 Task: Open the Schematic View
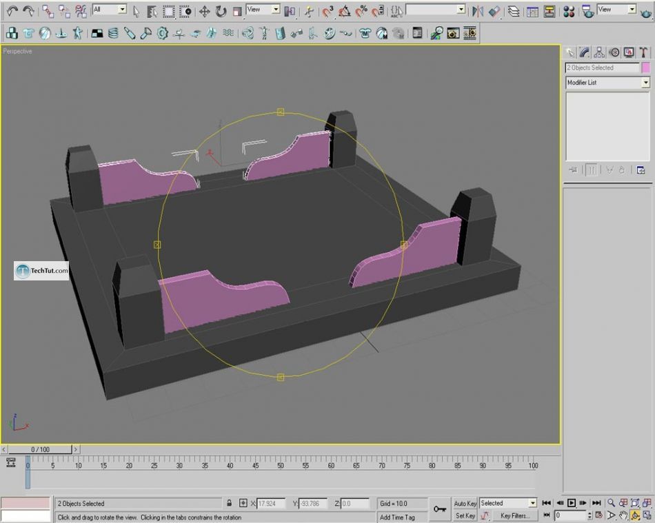[550, 11]
